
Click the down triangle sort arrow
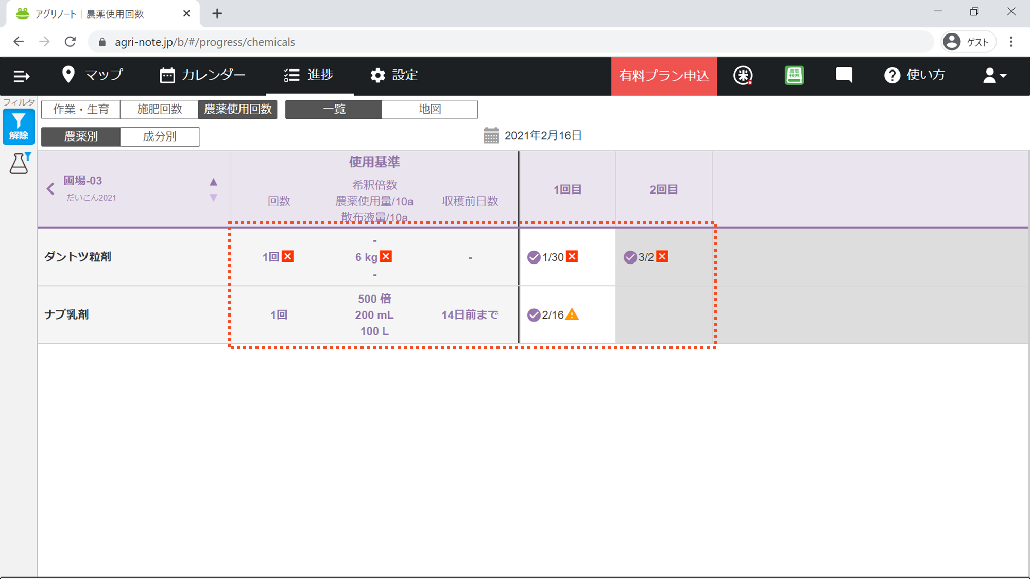(214, 198)
